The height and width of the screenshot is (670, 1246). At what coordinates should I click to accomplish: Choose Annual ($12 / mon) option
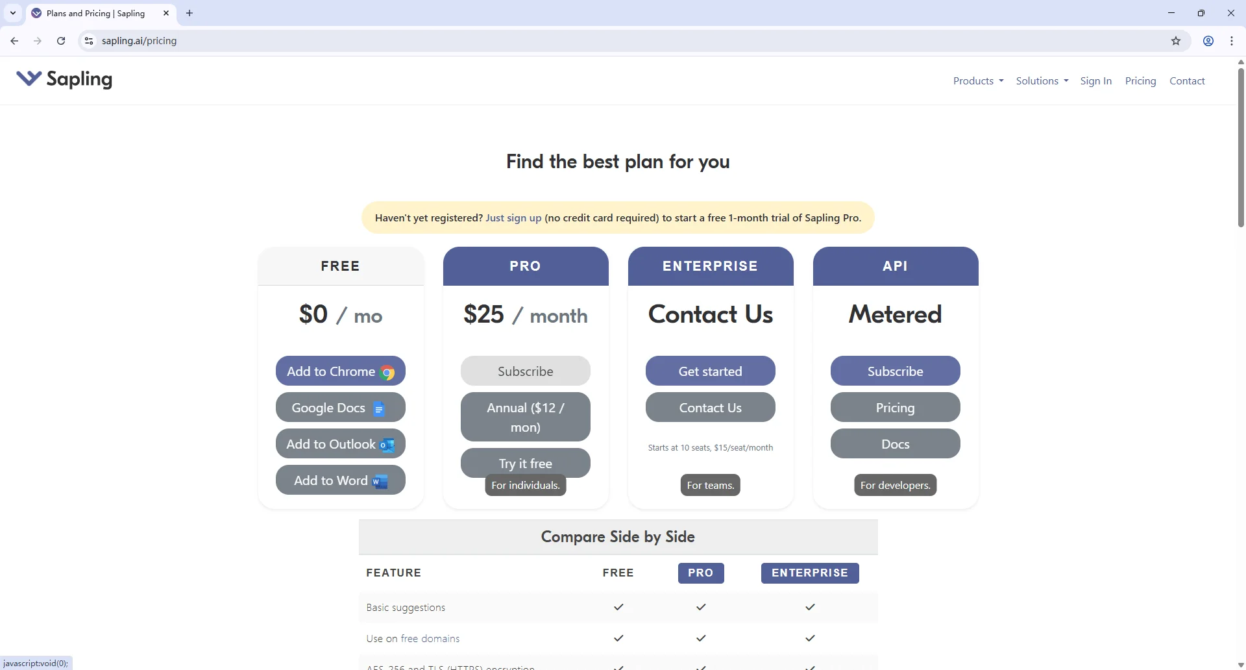pyautogui.click(x=526, y=417)
